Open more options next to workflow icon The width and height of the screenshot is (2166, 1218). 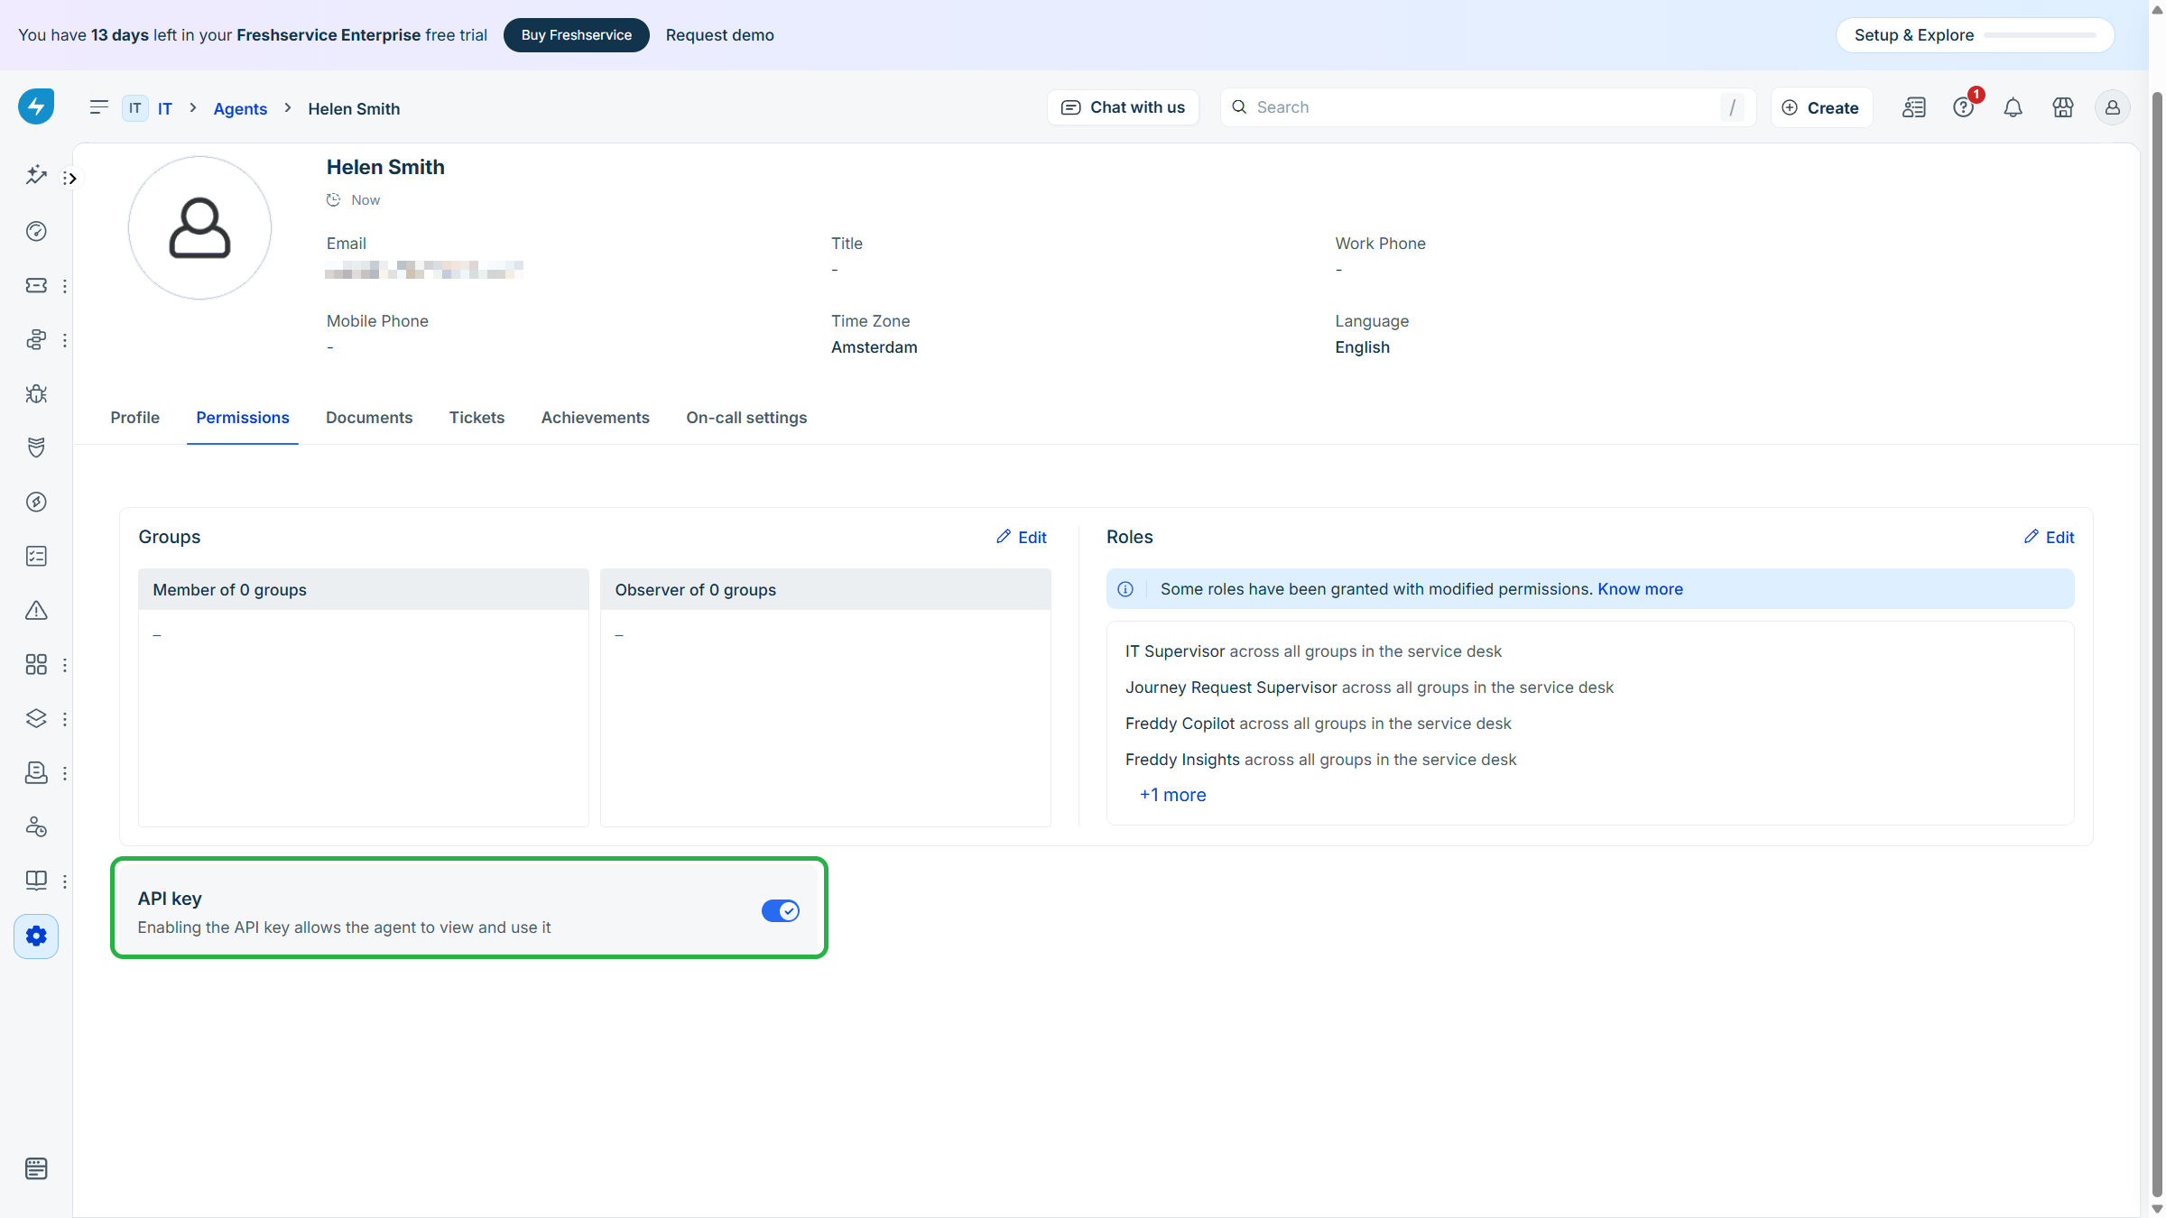pyautogui.click(x=65, y=340)
